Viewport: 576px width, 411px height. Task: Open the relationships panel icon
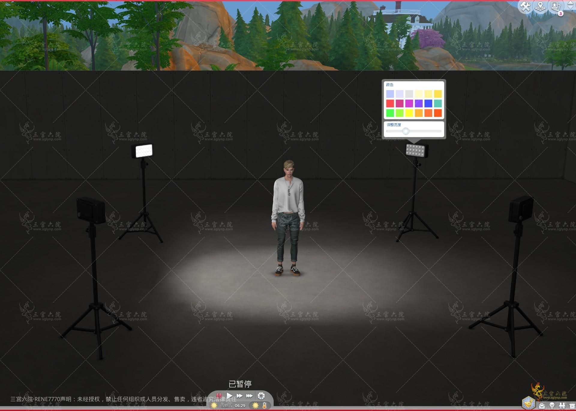click(562, 406)
